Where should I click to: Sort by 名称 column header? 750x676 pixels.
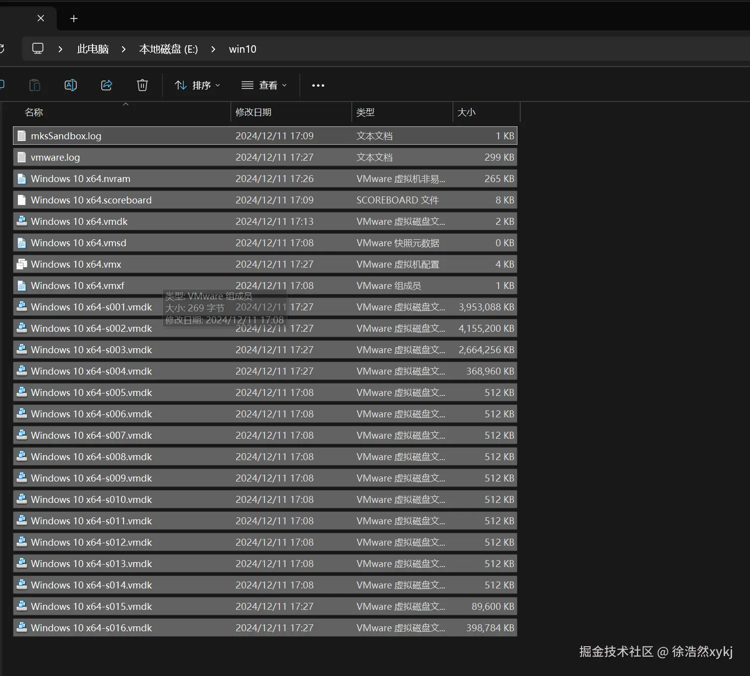tap(34, 112)
